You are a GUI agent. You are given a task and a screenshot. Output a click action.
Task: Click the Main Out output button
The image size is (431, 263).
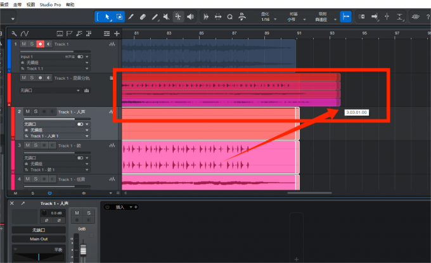(39, 239)
